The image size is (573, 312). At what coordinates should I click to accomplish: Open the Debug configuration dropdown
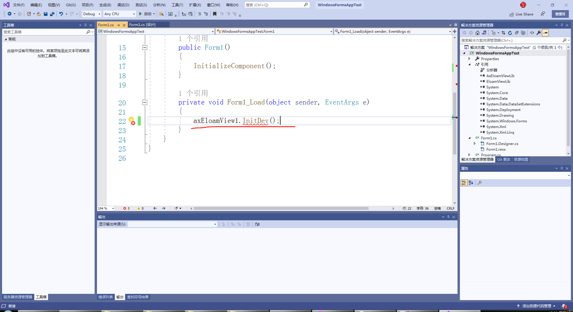(91, 14)
